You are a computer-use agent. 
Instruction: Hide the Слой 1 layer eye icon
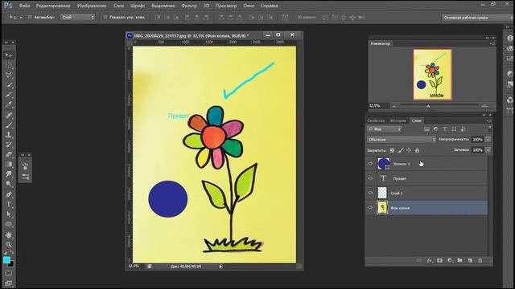(x=370, y=193)
